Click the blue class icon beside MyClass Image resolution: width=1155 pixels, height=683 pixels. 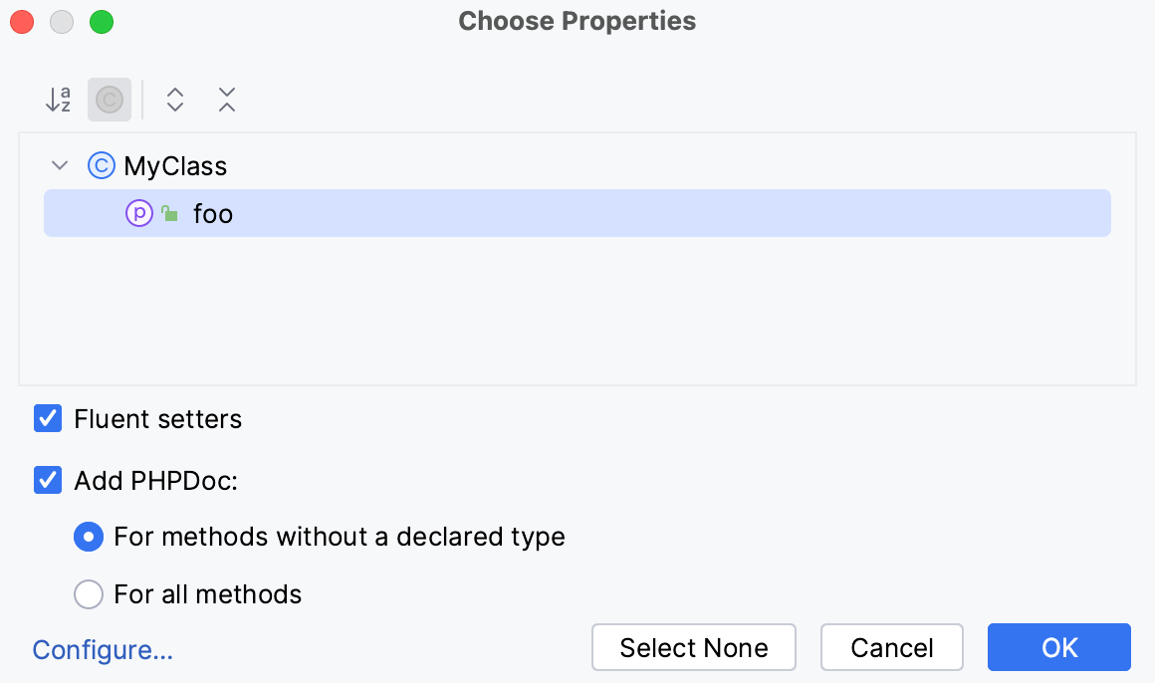point(101,165)
